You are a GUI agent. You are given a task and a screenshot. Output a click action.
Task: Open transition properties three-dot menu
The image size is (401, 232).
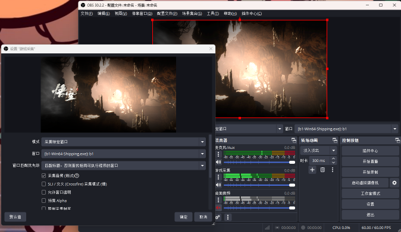click(x=333, y=170)
